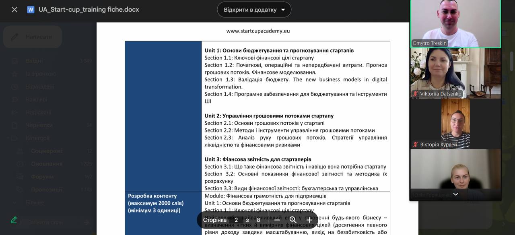Expand the participant strip with the down chevron
Image resolution: width=515 pixels, height=235 pixels.
coord(455,194)
